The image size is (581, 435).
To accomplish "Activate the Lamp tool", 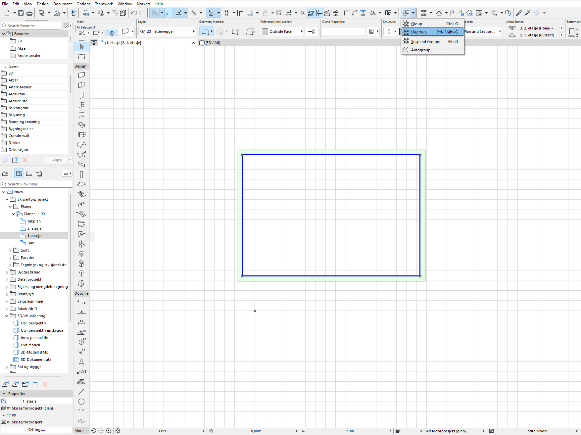I will coord(81,254).
